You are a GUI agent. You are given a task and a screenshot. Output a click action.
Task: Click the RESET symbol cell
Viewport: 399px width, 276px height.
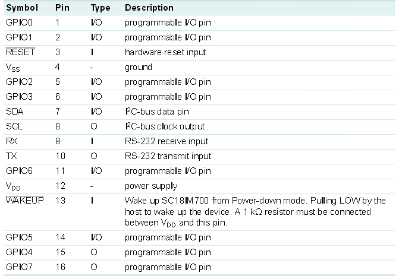tap(20, 52)
